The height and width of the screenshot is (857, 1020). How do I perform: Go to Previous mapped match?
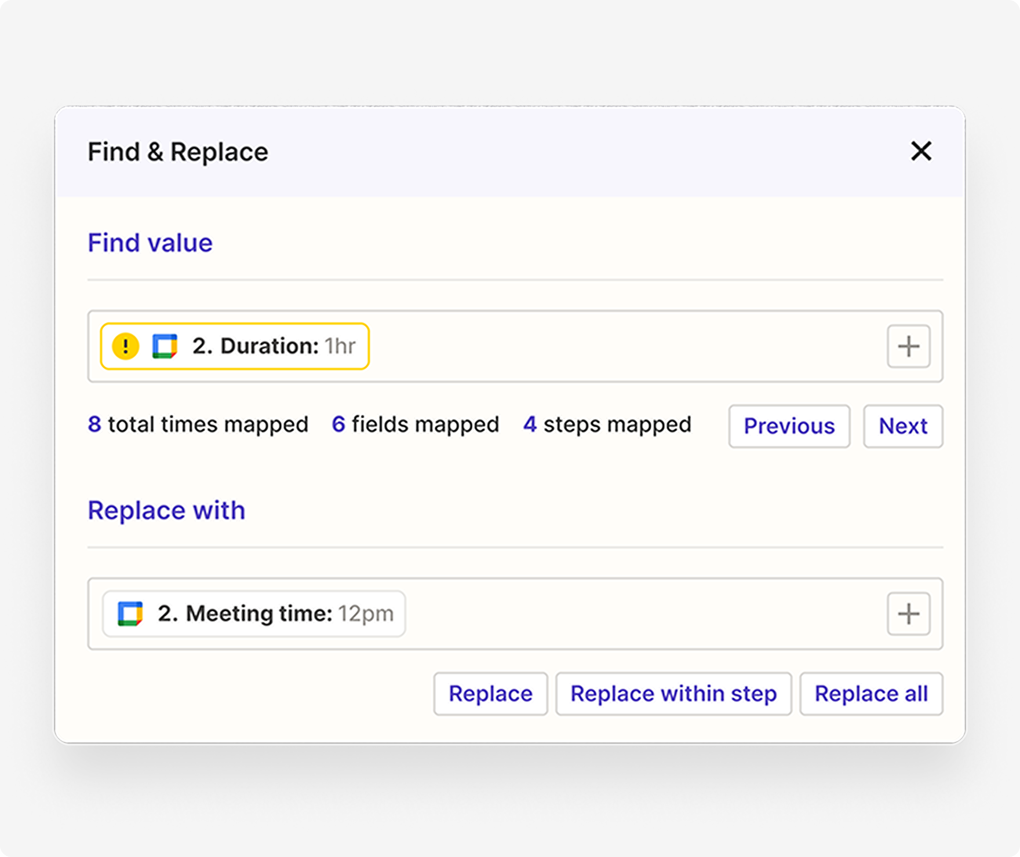[789, 426]
